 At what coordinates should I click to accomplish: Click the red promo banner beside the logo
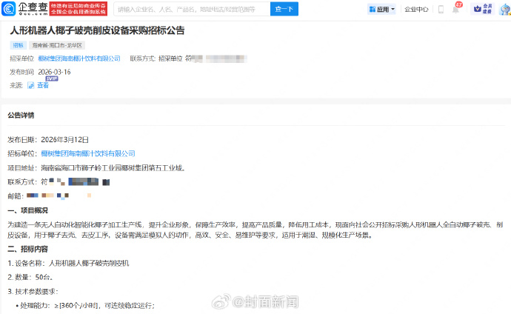coord(81,10)
